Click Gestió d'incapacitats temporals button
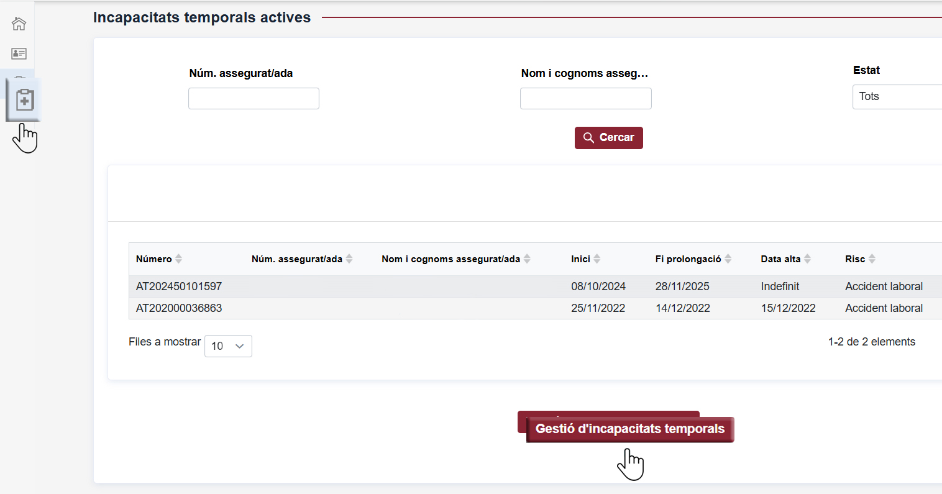Screen dimensions: 942x494 coord(629,429)
